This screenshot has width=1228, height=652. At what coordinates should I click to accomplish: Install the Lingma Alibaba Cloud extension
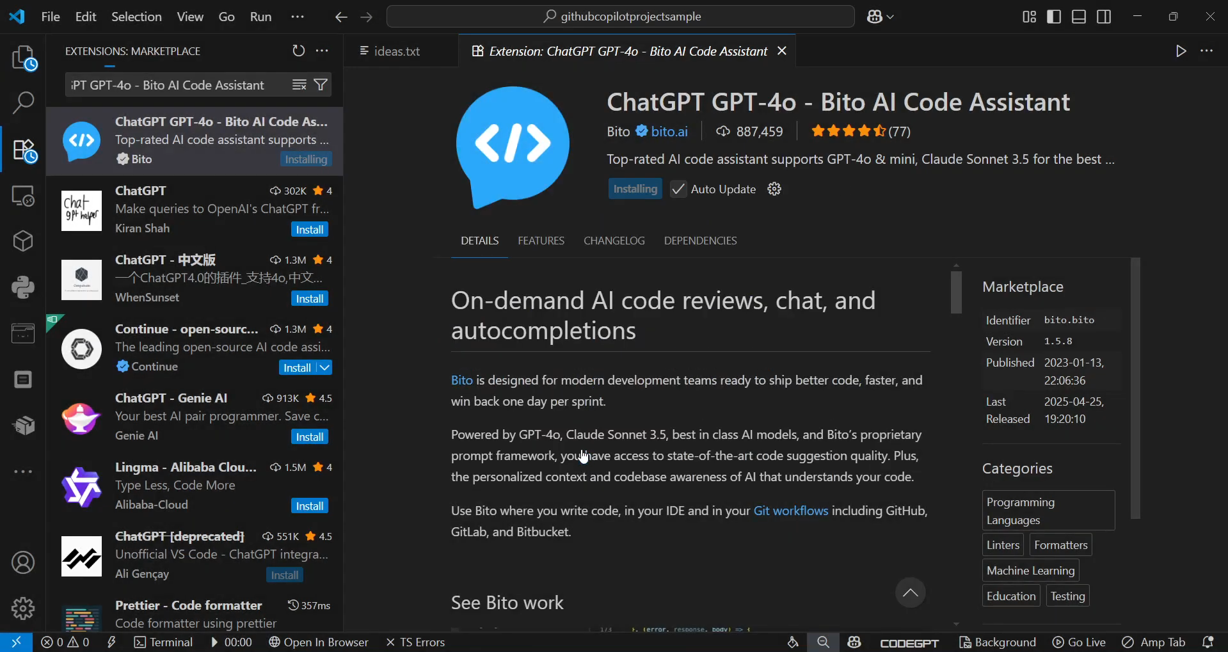[310, 505]
